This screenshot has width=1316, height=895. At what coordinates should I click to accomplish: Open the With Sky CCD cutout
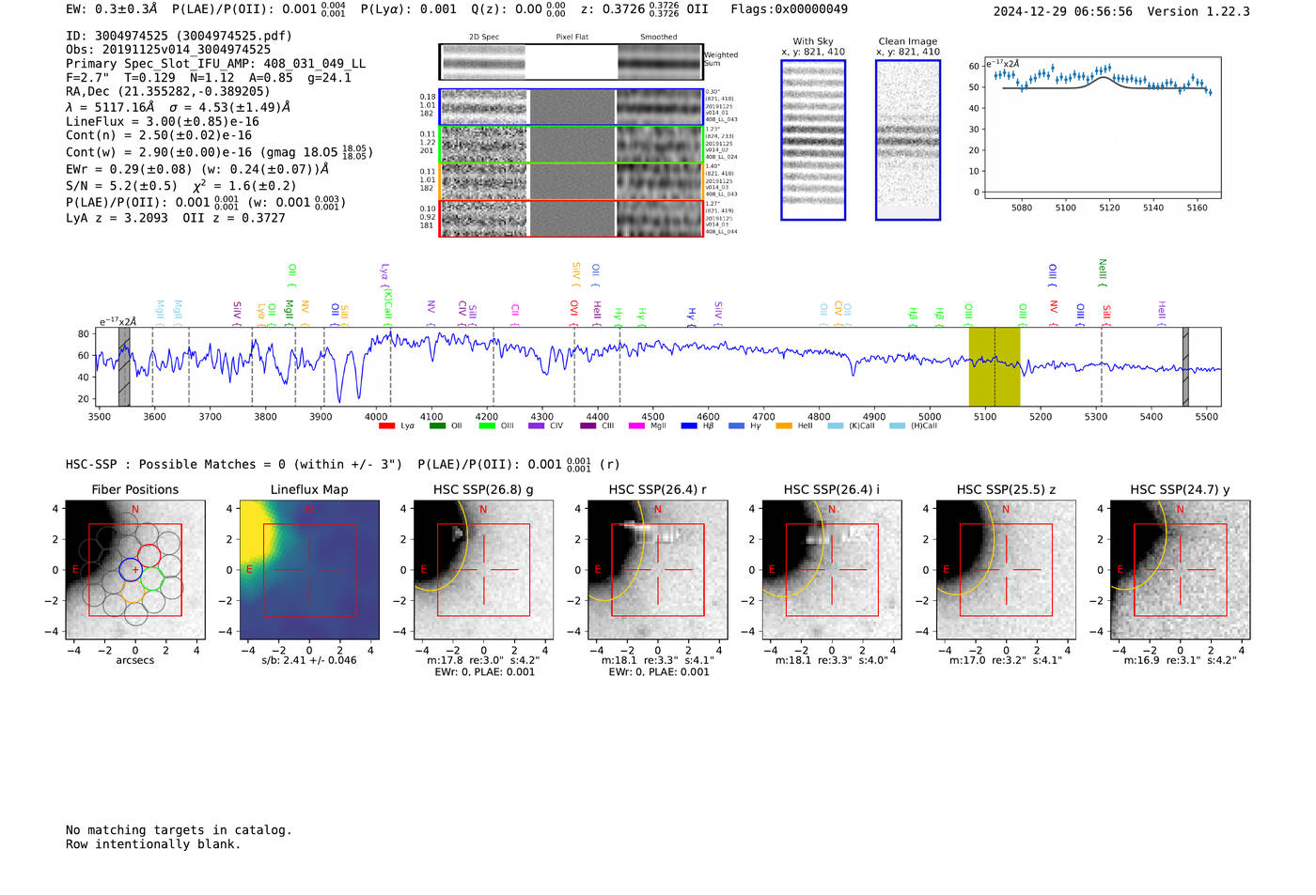(x=813, y=140)
